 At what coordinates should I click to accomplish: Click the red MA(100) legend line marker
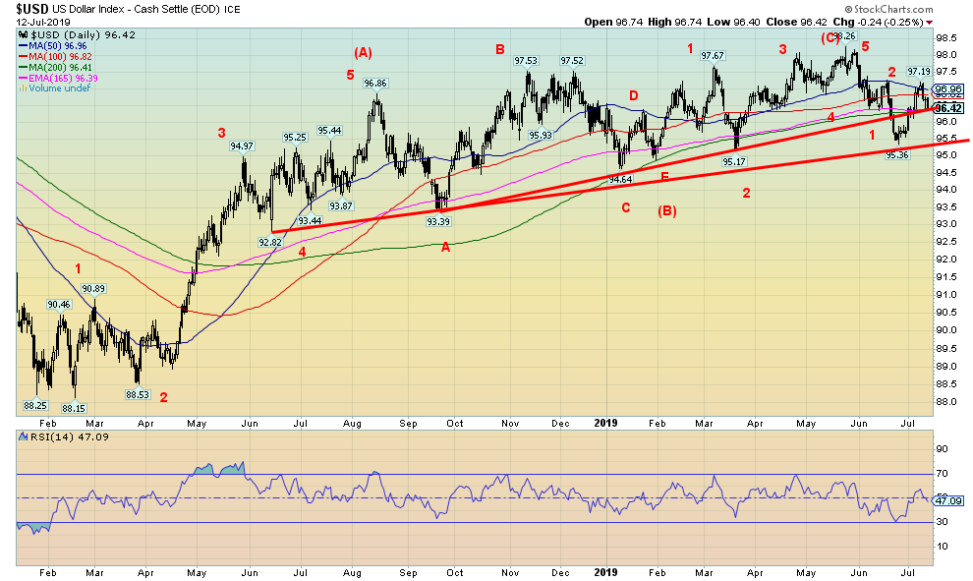click(x=22, y=56)
